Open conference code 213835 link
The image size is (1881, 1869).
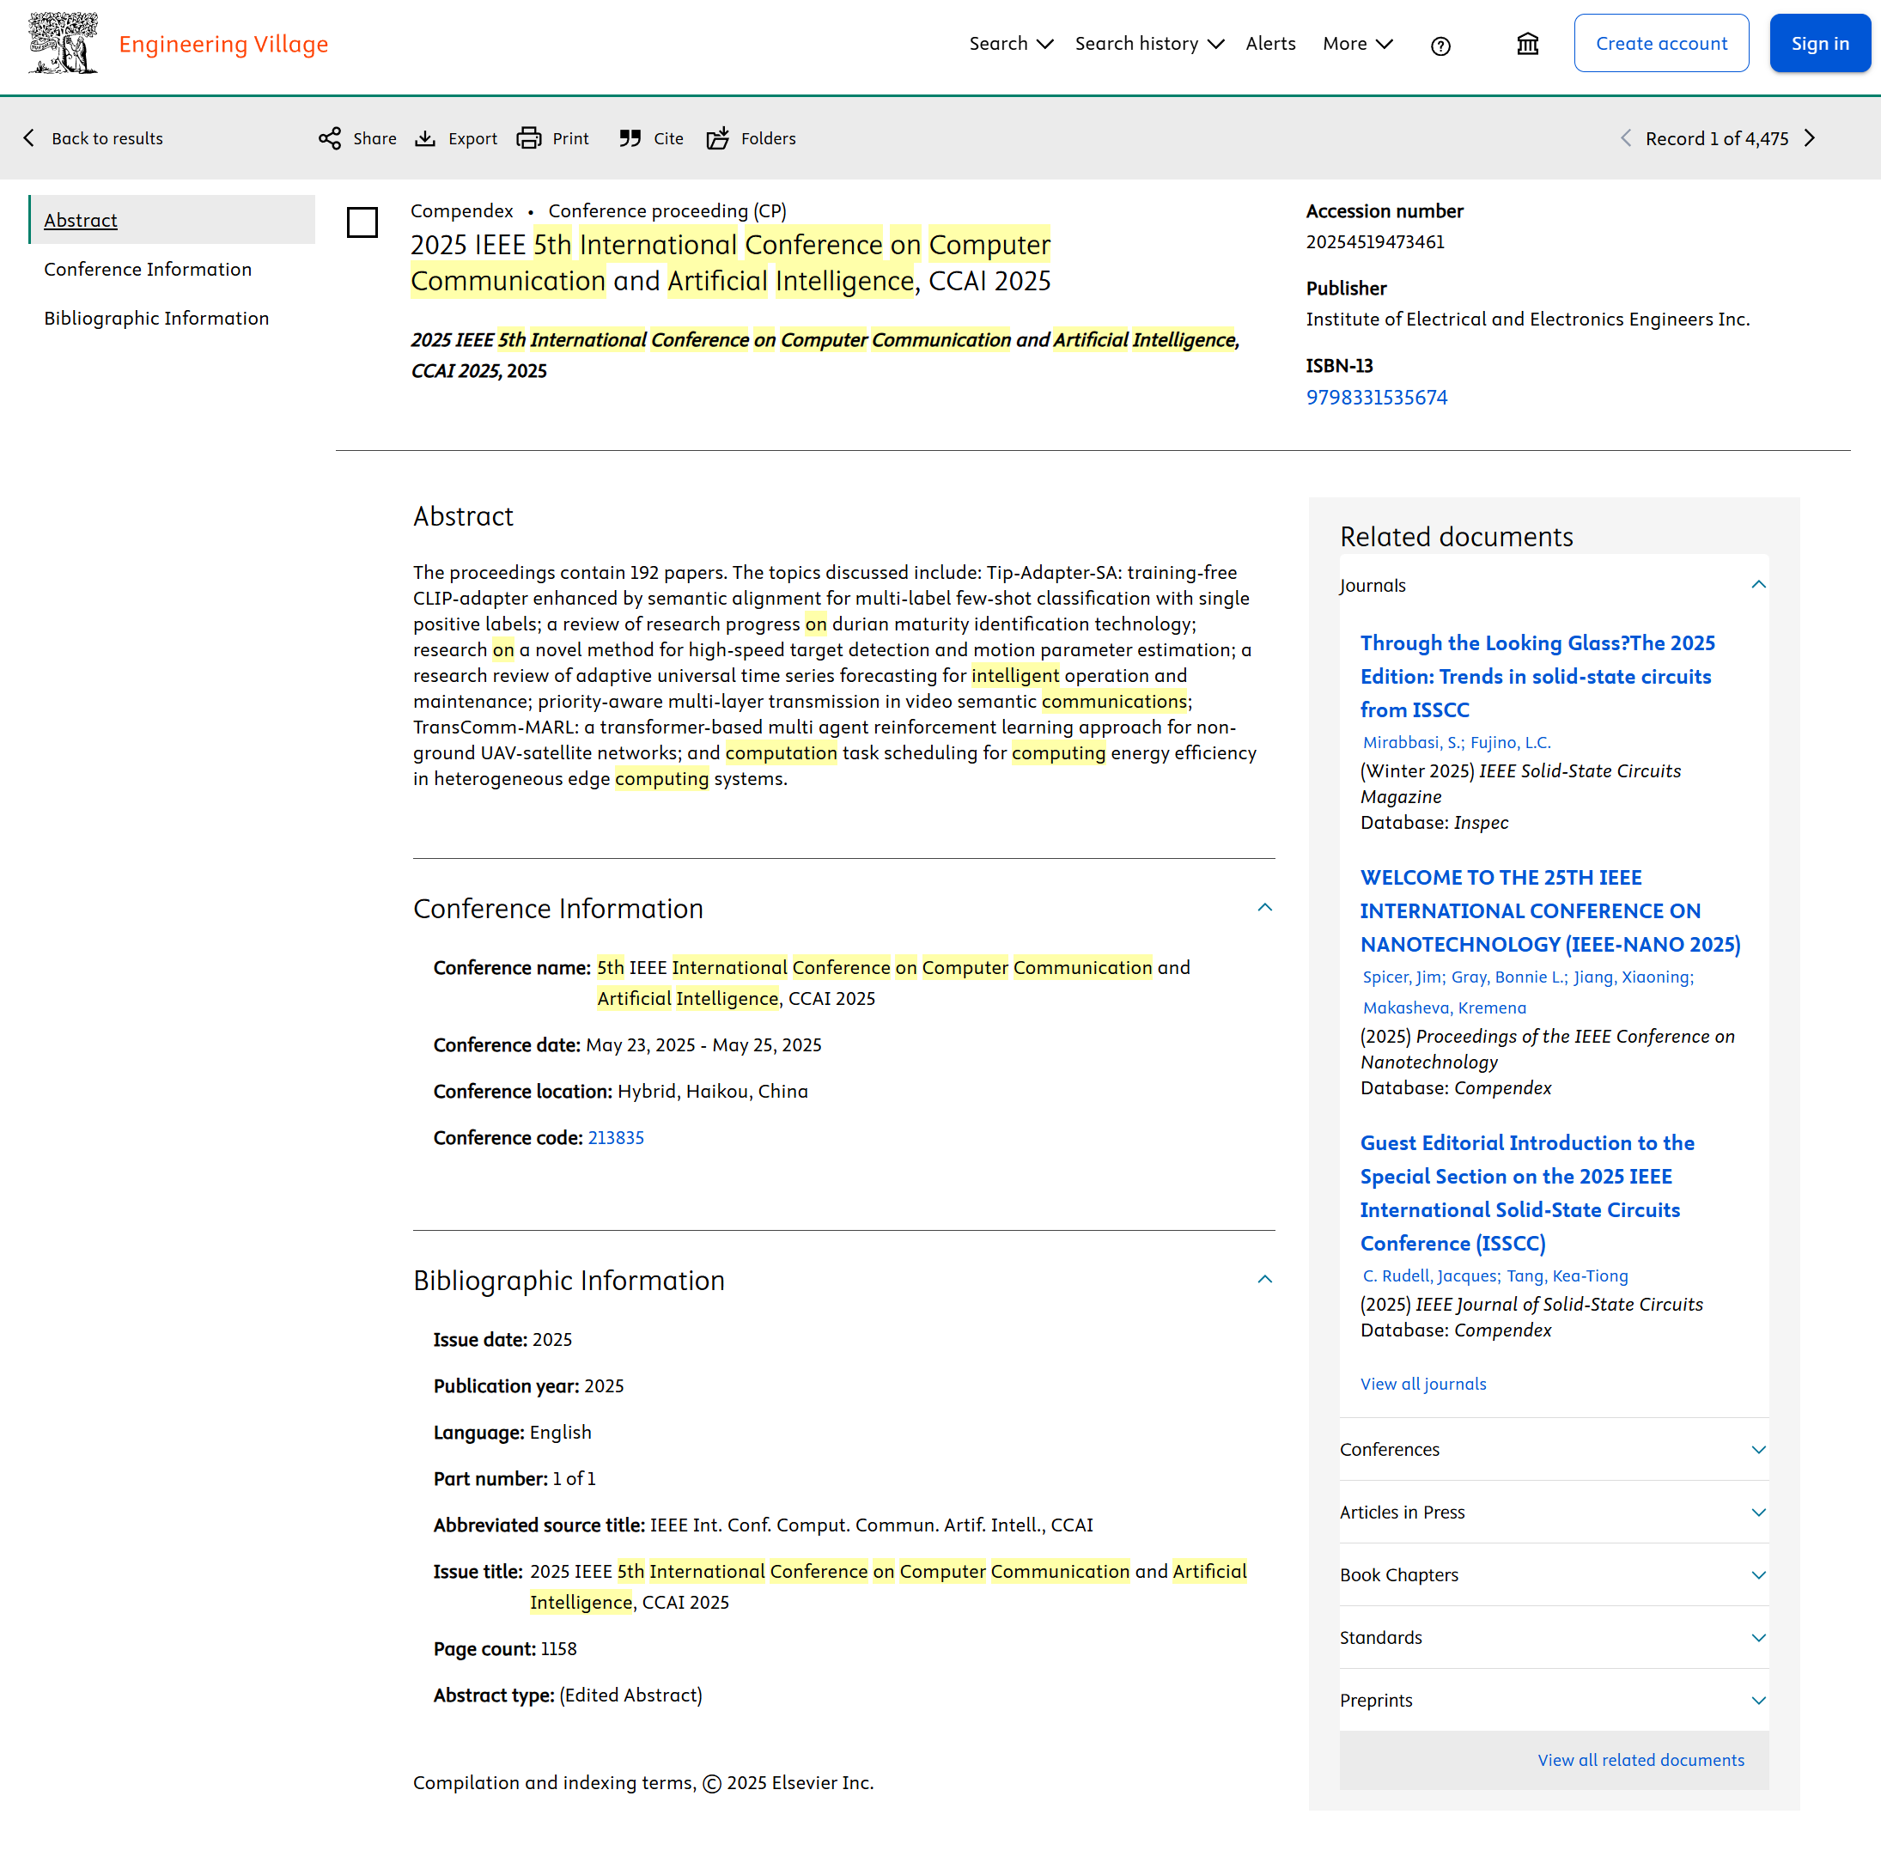pos(615,1137)
